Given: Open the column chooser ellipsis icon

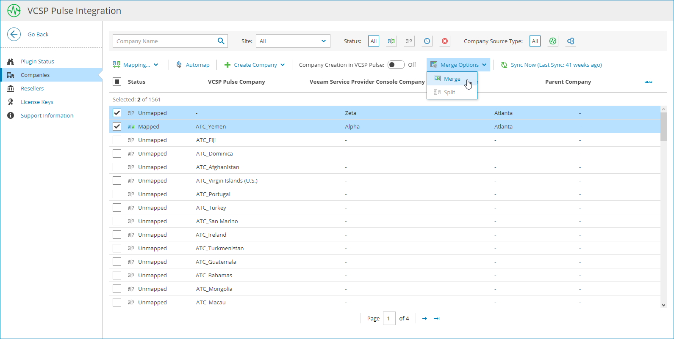Looking at the screenshot, I should (648, 82).
